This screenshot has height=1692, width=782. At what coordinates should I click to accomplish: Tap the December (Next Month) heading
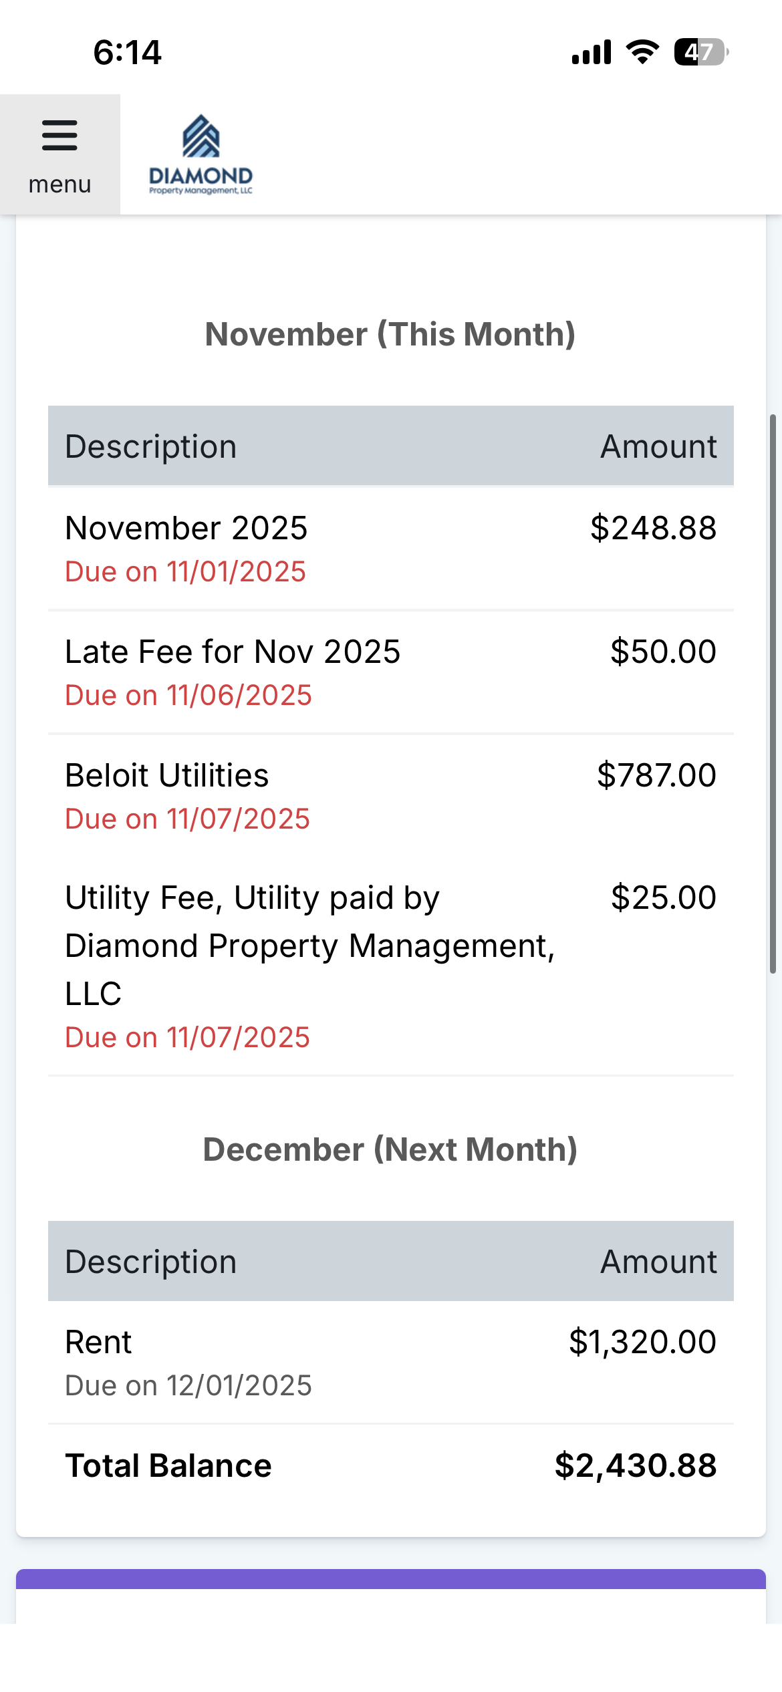[x=390, y=1149]
